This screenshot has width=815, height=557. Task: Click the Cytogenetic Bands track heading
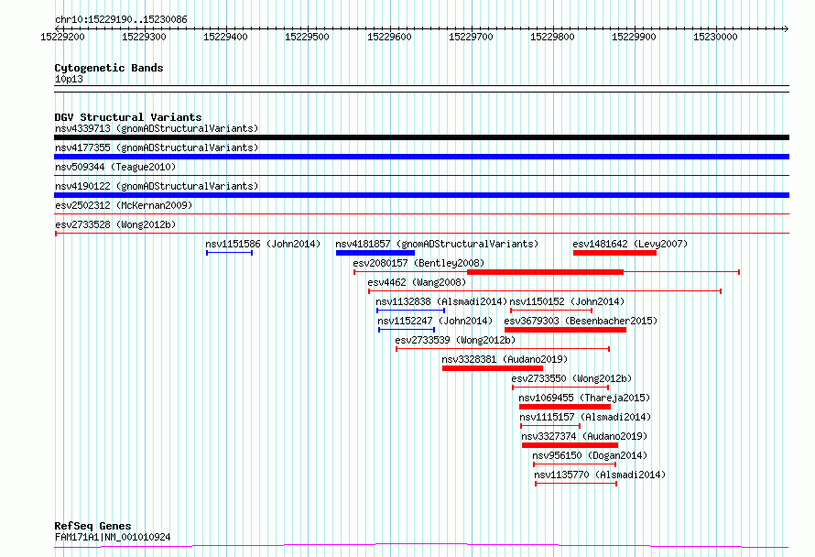109,68
